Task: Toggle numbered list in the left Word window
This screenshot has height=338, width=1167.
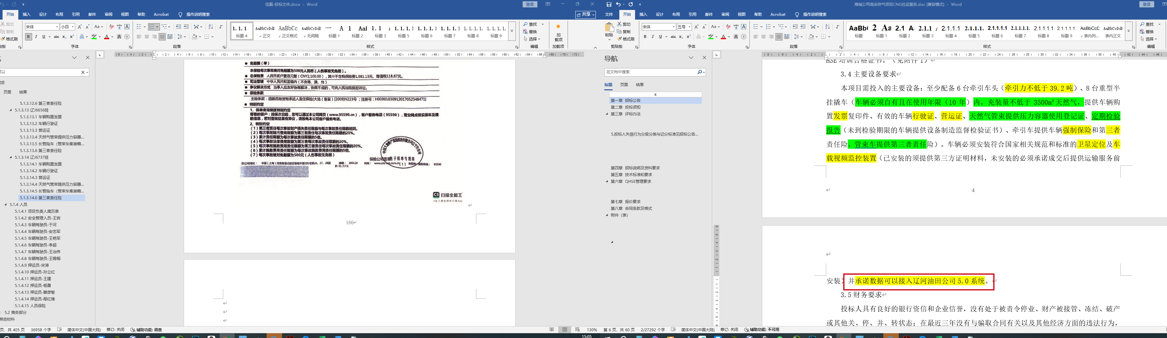Action: pos(152,27)
